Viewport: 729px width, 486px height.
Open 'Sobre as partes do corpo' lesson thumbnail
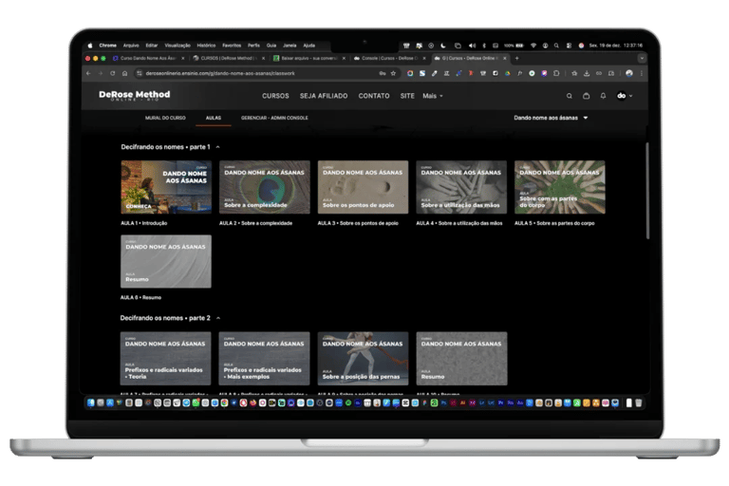click(560, 187)
